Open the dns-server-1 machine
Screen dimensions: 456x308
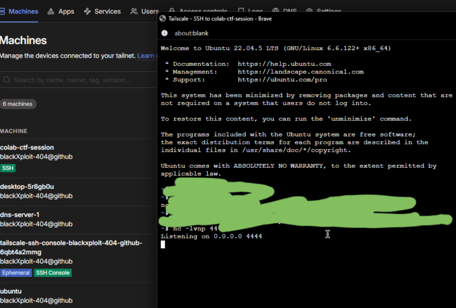20,215
